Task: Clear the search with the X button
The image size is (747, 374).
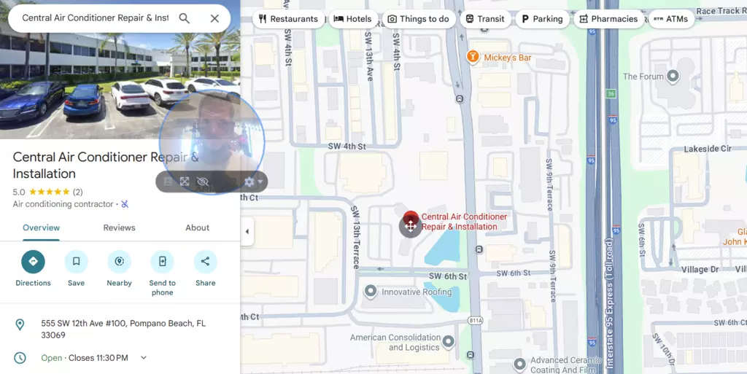Action: click(x=214, y=18)
